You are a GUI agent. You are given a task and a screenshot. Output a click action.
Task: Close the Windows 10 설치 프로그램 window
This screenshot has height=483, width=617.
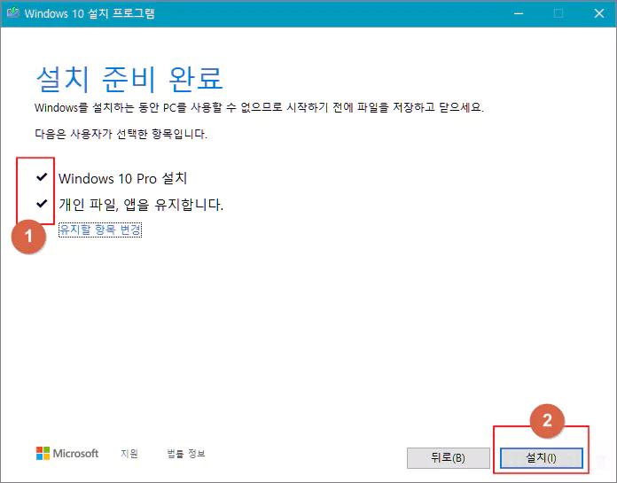(x=599, y=13)
